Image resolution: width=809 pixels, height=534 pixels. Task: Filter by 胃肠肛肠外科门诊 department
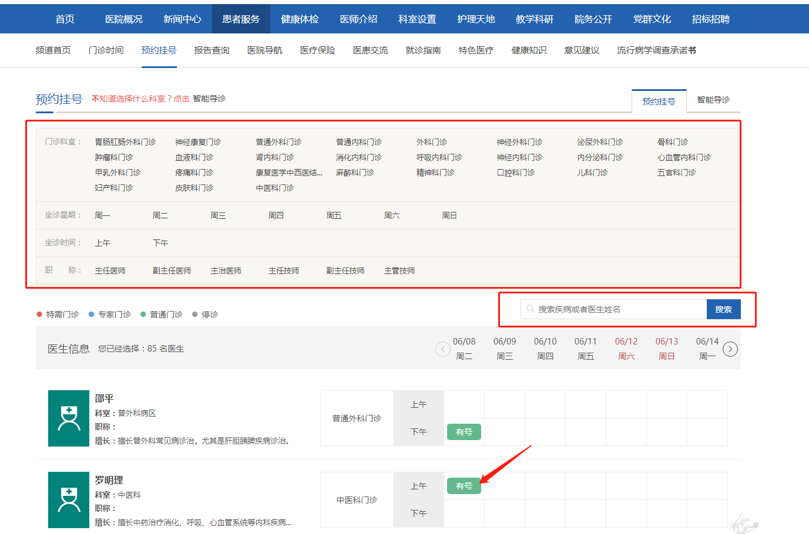click(x=125, y=142)
